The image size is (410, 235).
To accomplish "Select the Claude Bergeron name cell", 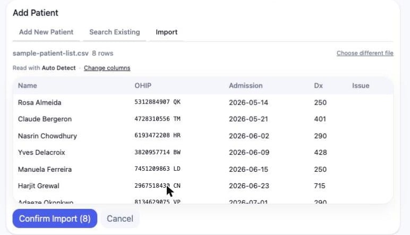I will click(x=45, y=119).
